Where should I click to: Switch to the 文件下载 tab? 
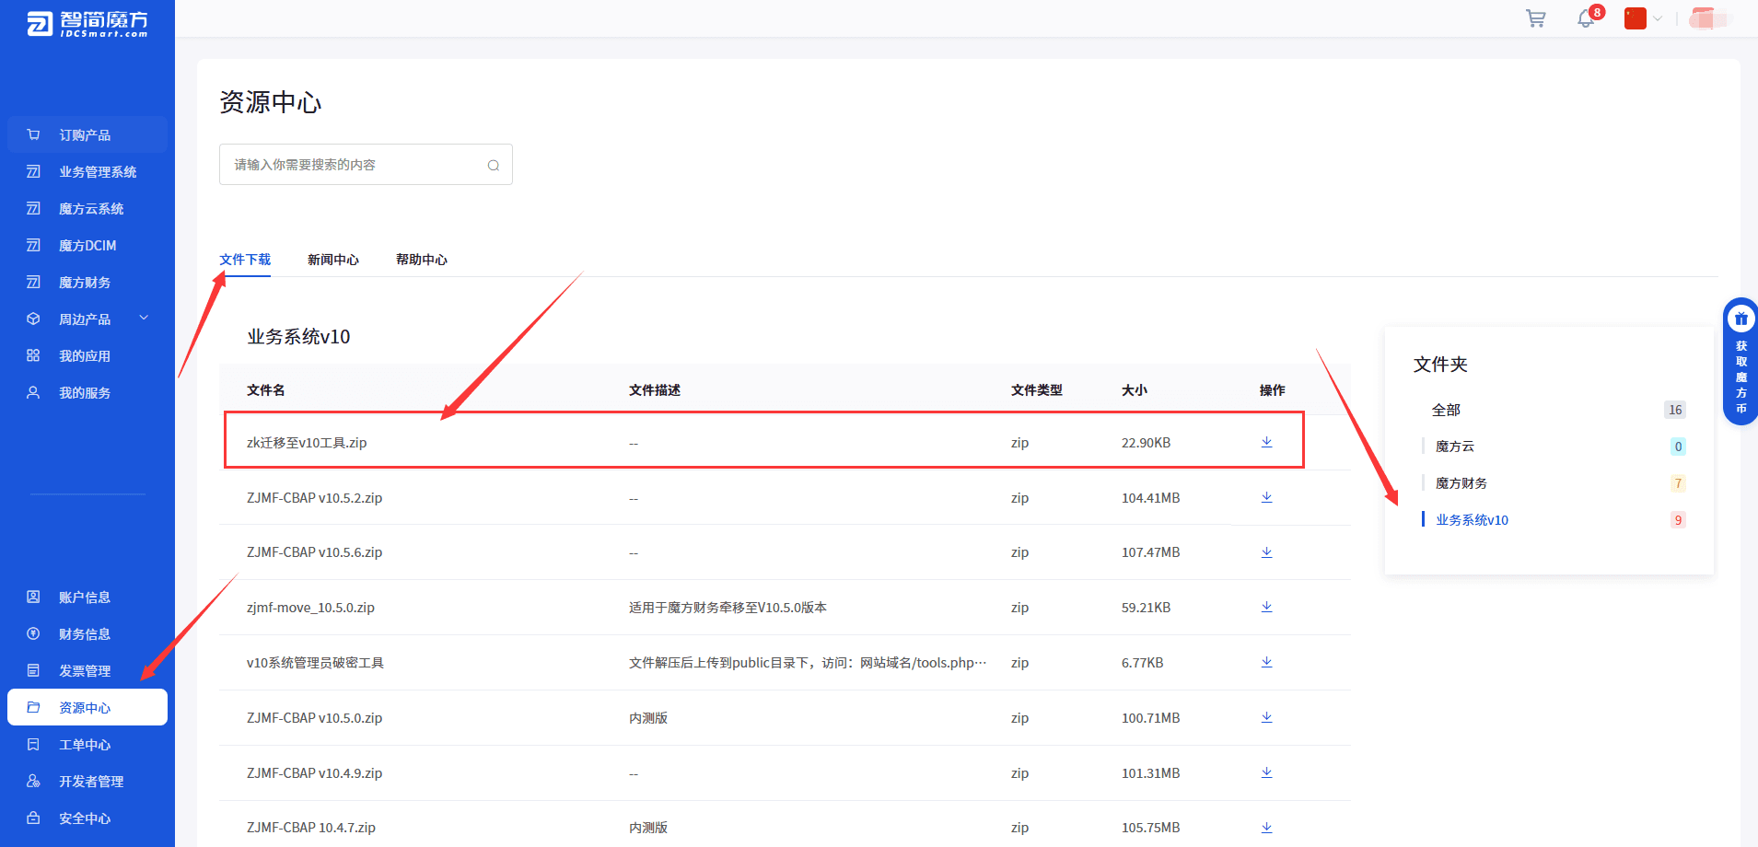pos(245,260)
